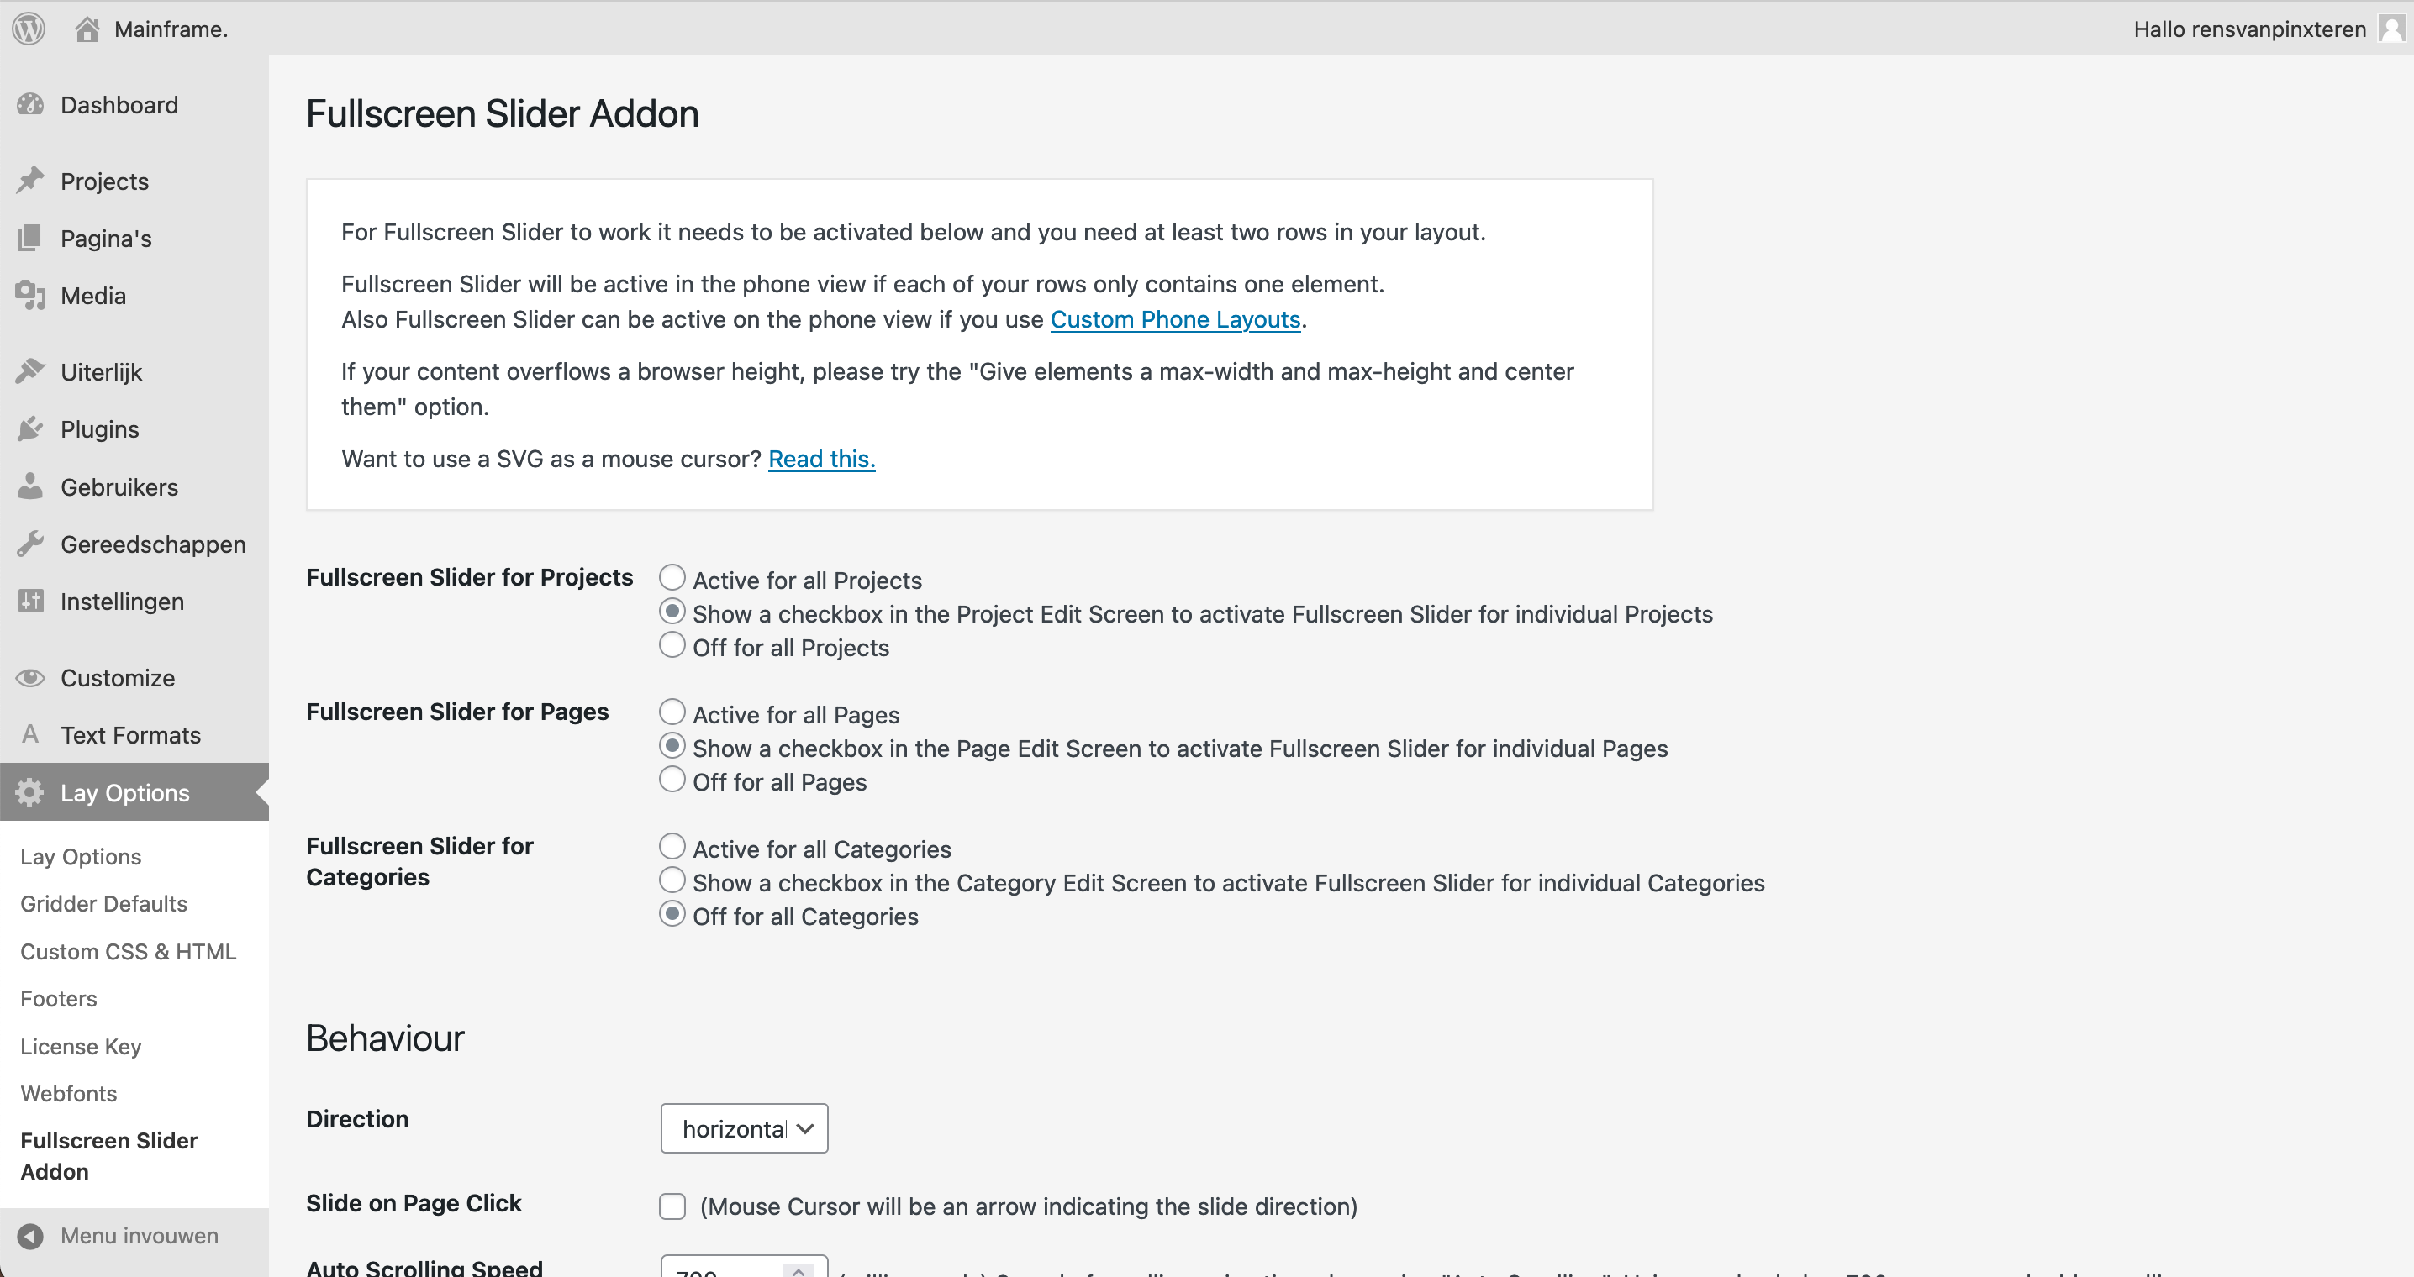Screen dimensions: 2414x1277
Task: Enable the Slide on Page Click checkbox
Action: point(672,1206)
